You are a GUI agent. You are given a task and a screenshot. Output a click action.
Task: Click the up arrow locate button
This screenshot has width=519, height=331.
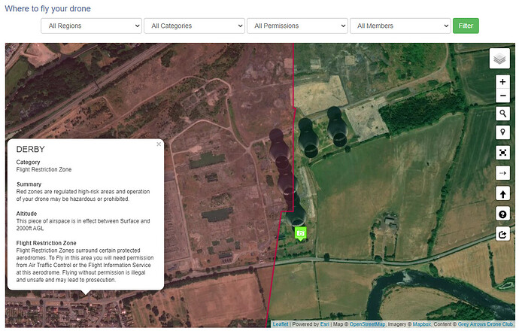click(x=502, y=193)
